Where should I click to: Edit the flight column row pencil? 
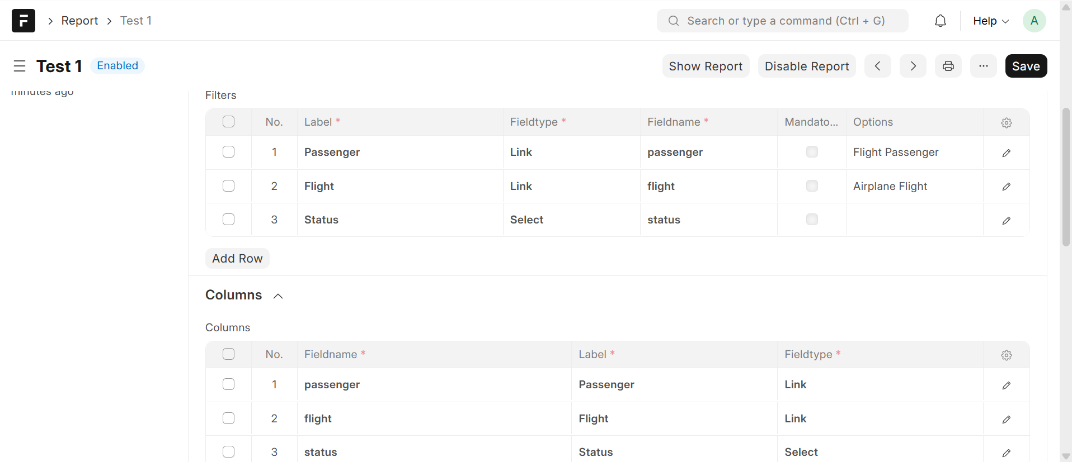1006,419
